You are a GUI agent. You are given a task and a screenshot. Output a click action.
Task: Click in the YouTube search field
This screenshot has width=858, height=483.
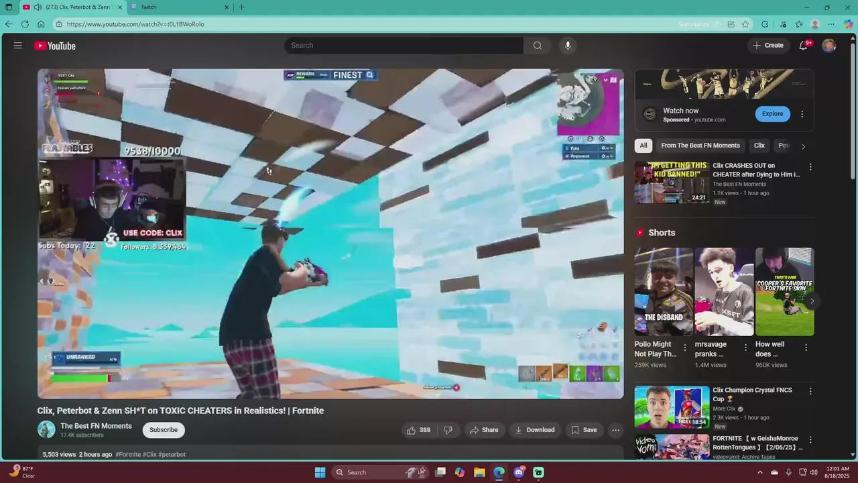tap(404, 46)
